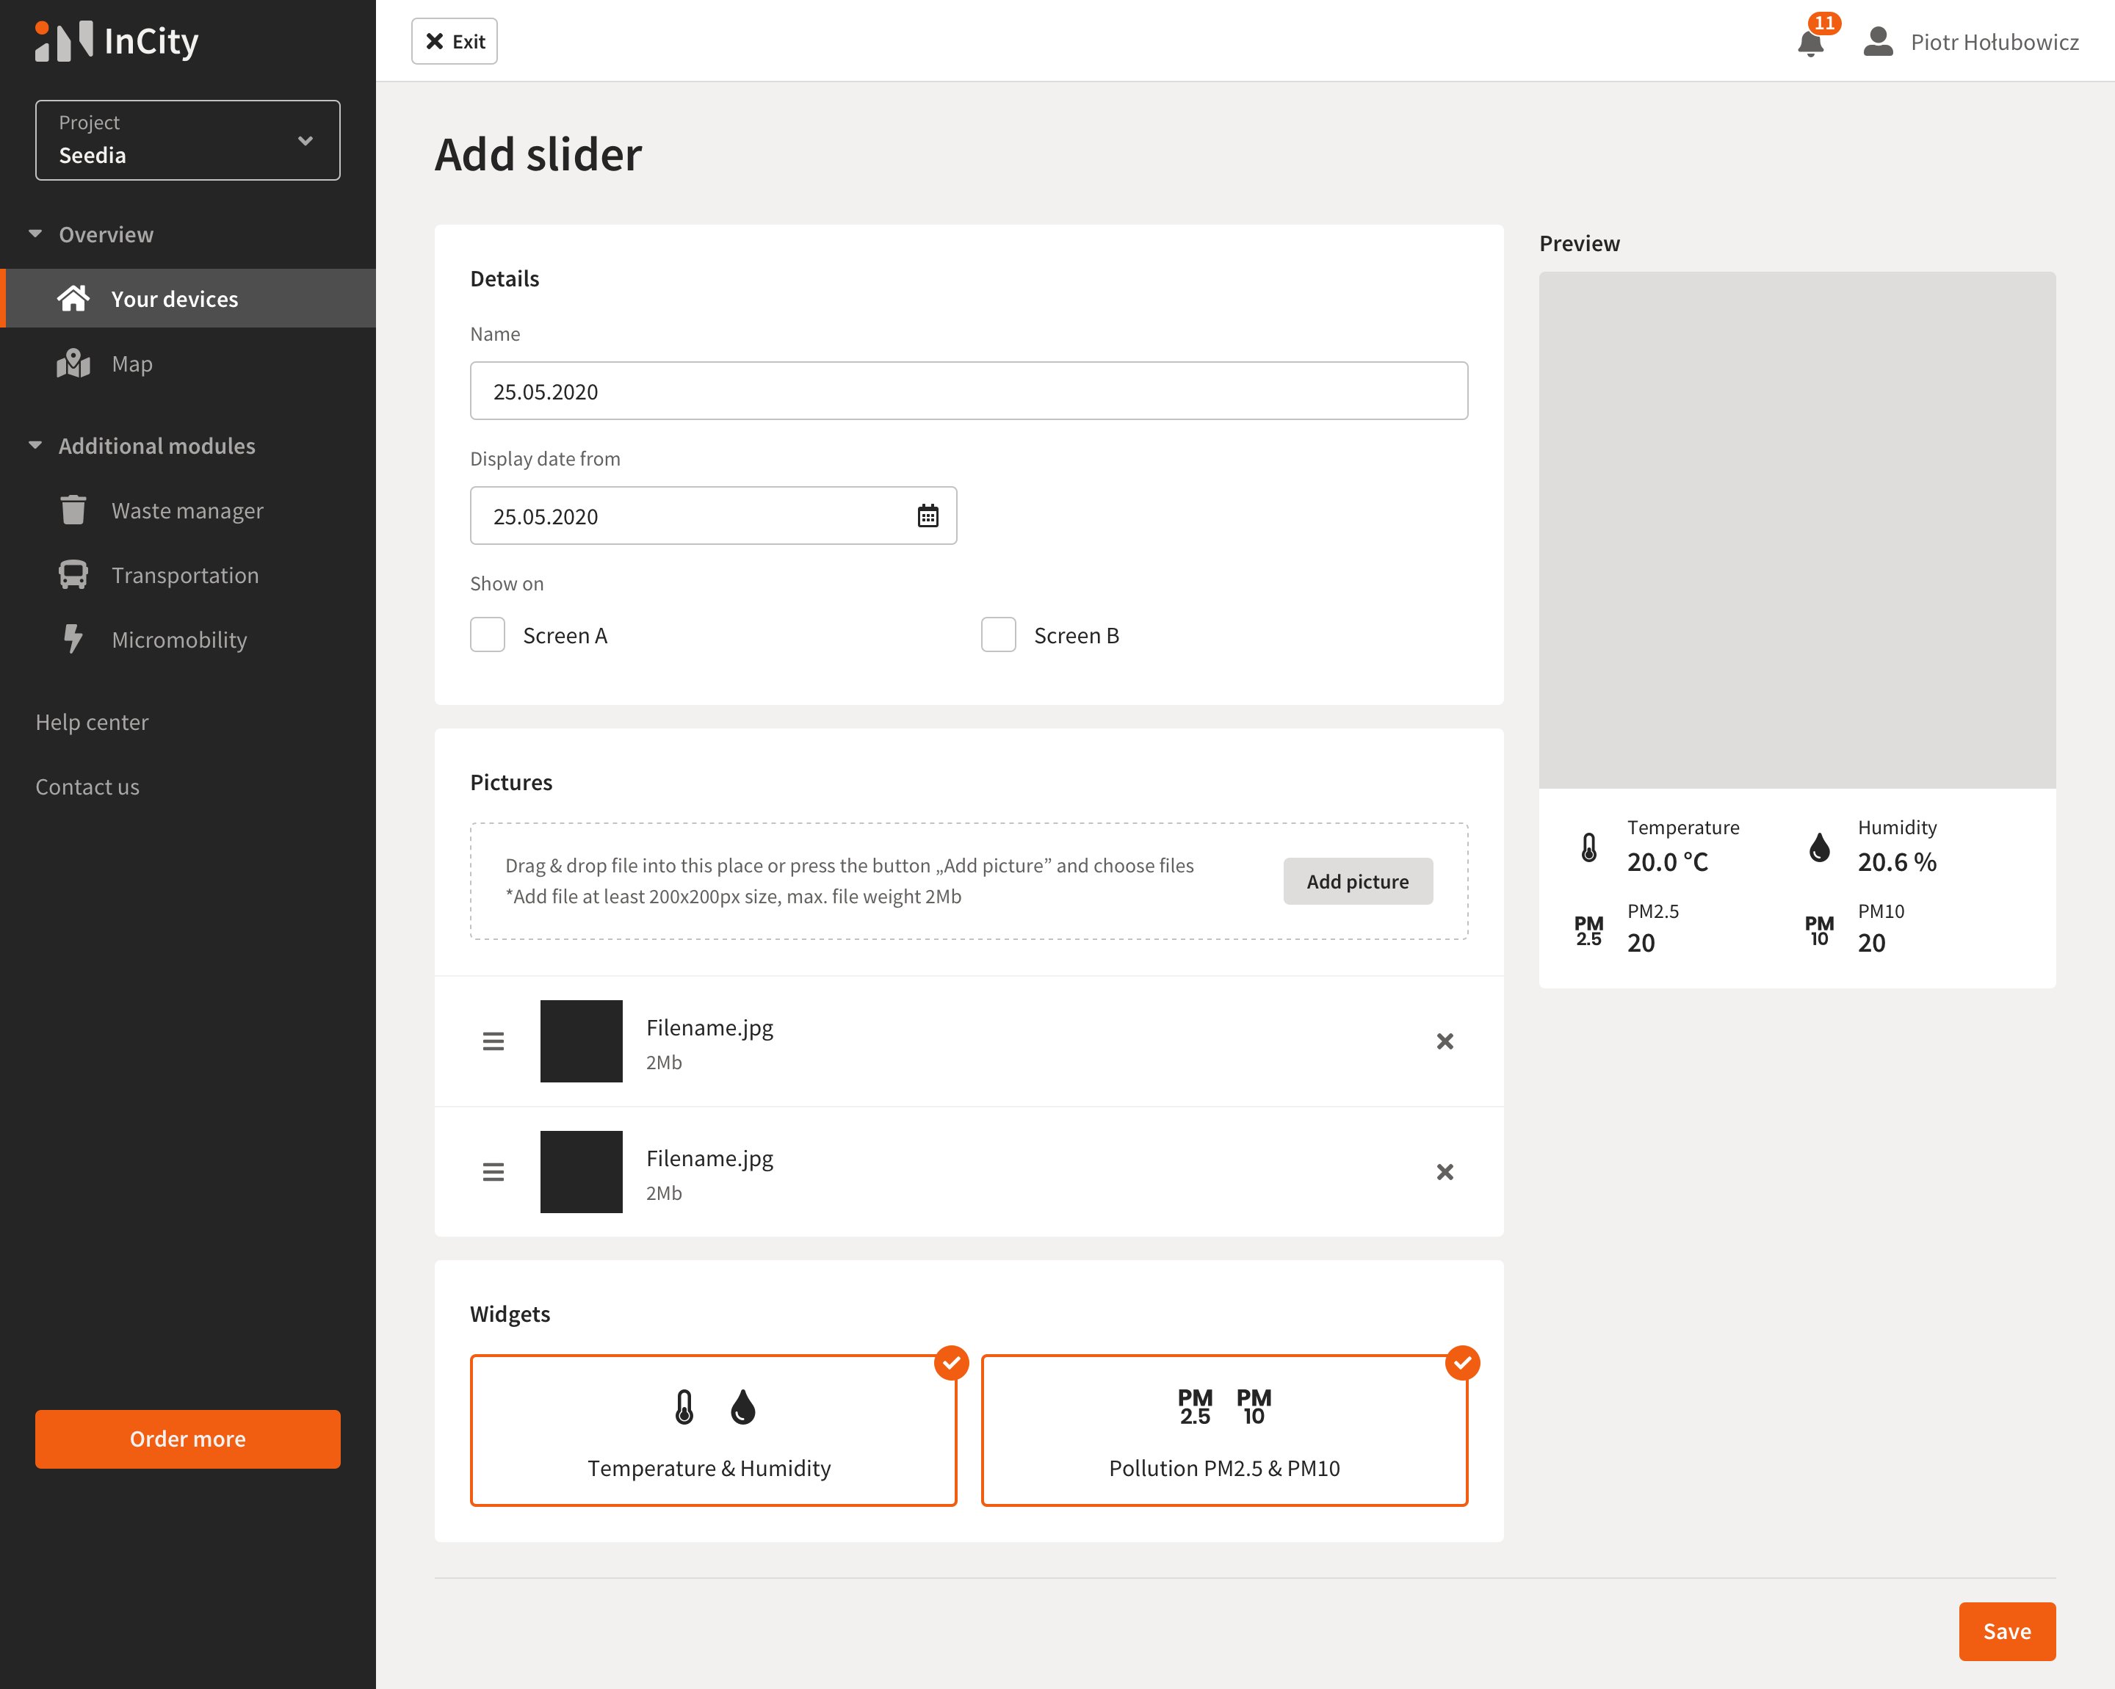Click the Waste manager trash icon
The image size is (2115, 1689).
[73, 510]
